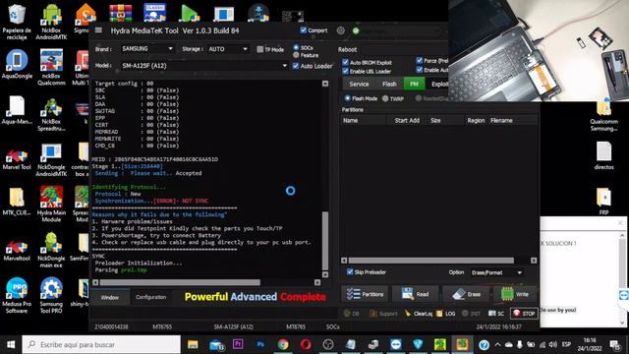Open NckDongle main exe desktop icon
Image resolution: width=629 pixels, height=354 pixels.
point(51,249)
